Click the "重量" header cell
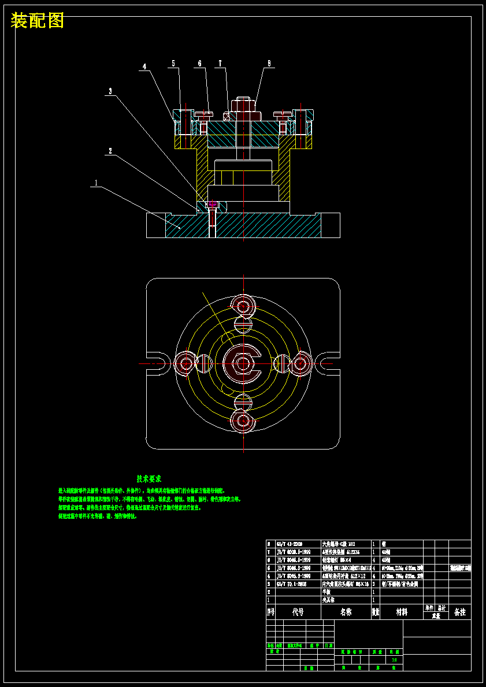Viewport: 486px width, 687px height. click(436, 615)
